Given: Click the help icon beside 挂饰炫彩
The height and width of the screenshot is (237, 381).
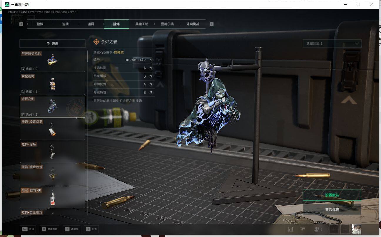Looking at the screenshot, I should (x=151, y=68).
